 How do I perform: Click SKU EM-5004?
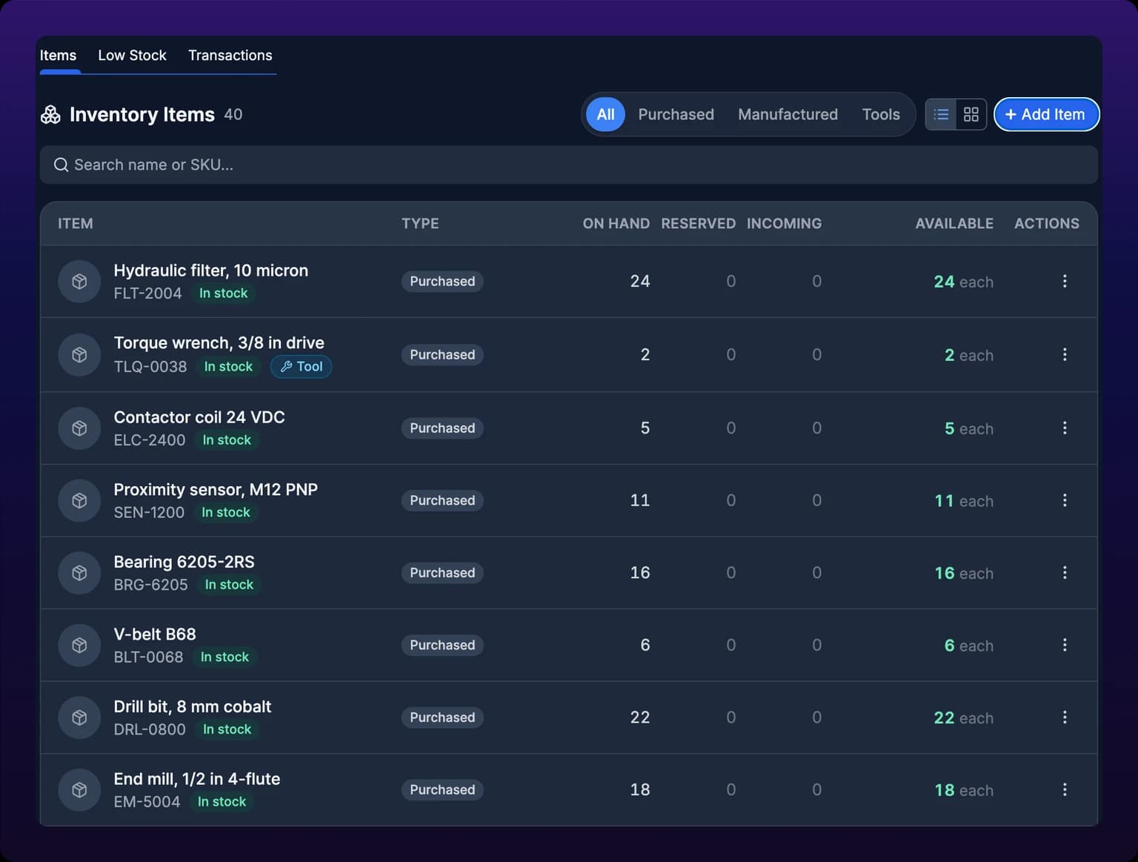tap(147, 802)
